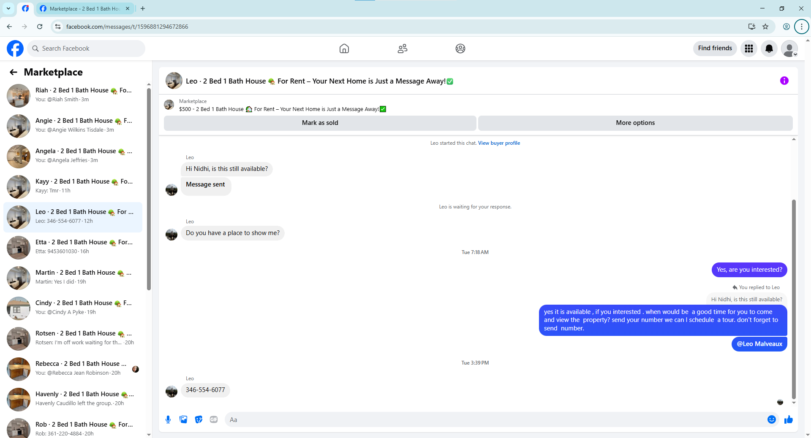View site information icon in address bar
Image resolution: width=811 pixels, height=438 pixels.
pos(58,27)
